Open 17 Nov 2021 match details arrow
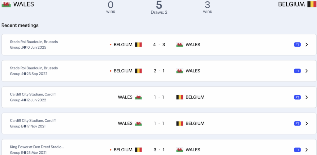The width and height of the screenshot is (317, 155). pyautogui.click(x=306, y=123)
